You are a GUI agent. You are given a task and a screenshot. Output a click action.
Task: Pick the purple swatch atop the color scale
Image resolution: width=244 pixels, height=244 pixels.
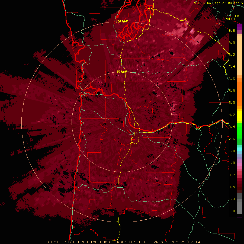[x=239, y=27]
